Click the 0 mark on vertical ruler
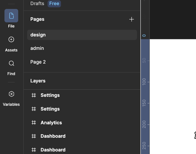196x154 pixels. pyautogui.click(x=144, y=36)
